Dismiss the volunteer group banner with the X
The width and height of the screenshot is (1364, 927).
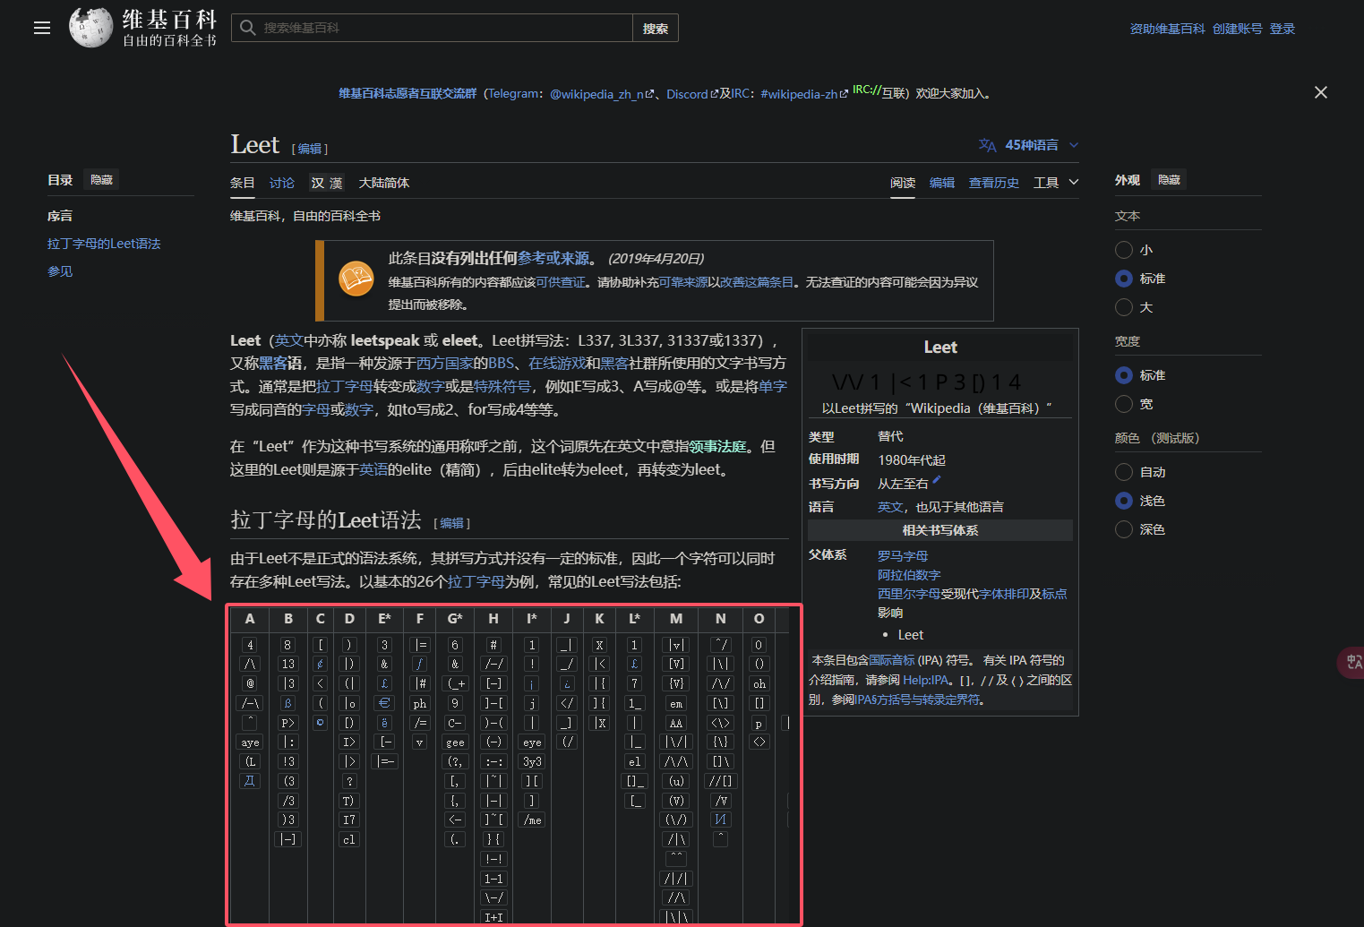pos(1320,92)
